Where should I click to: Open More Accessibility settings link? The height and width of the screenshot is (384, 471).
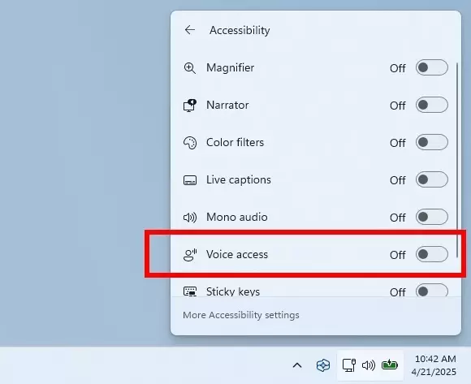241,315
